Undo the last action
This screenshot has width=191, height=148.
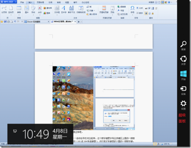coord(15,21)
